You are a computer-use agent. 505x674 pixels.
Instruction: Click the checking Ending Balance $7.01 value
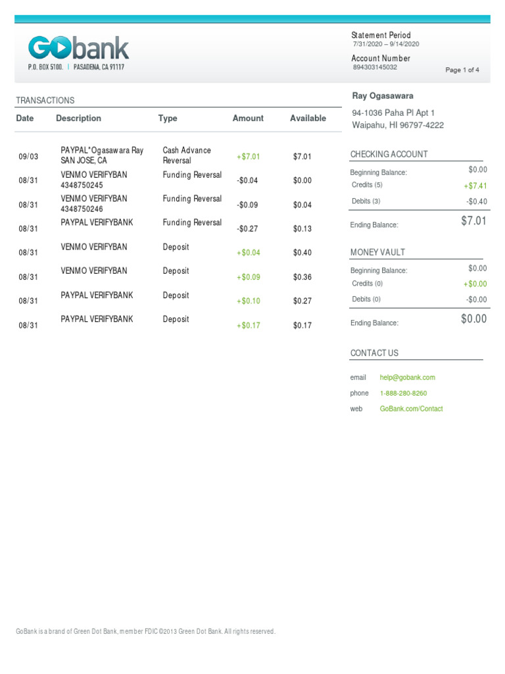[x=473, y=221]
